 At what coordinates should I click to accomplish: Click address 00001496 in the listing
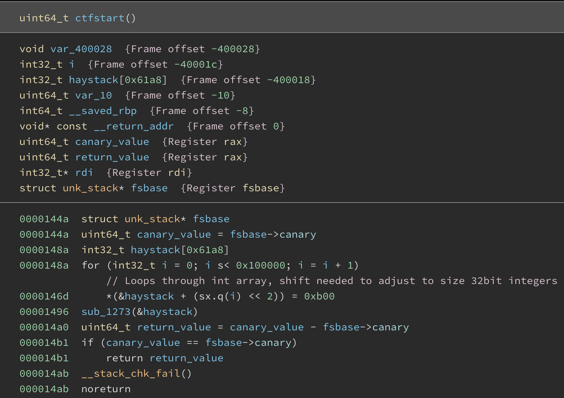point(44,312)
